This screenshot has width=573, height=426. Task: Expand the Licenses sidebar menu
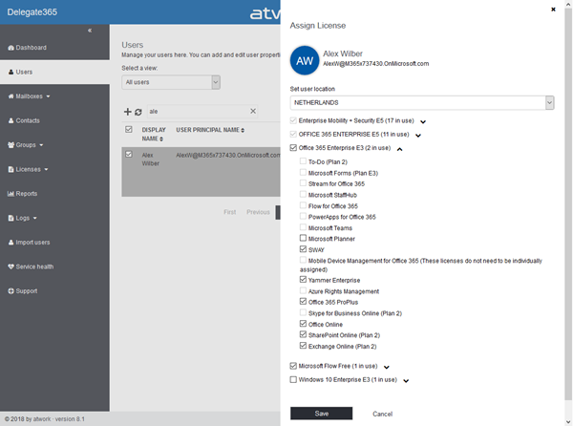pos(28,169)
